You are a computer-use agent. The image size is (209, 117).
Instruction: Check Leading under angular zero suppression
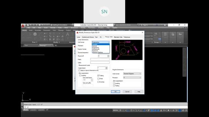(114, 84)
